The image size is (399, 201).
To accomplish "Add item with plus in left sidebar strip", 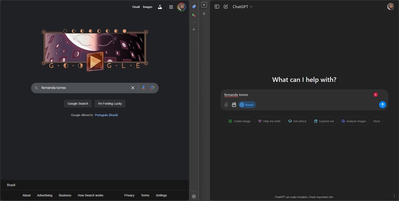I will (194, 30).
